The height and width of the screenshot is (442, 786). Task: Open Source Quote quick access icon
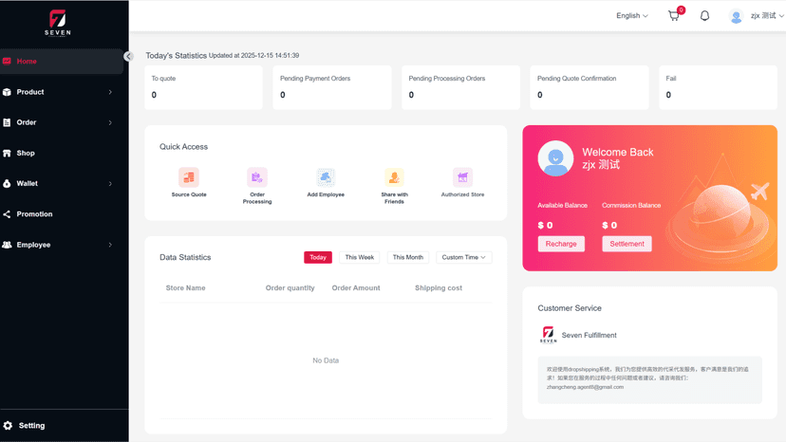pos(189,177)
